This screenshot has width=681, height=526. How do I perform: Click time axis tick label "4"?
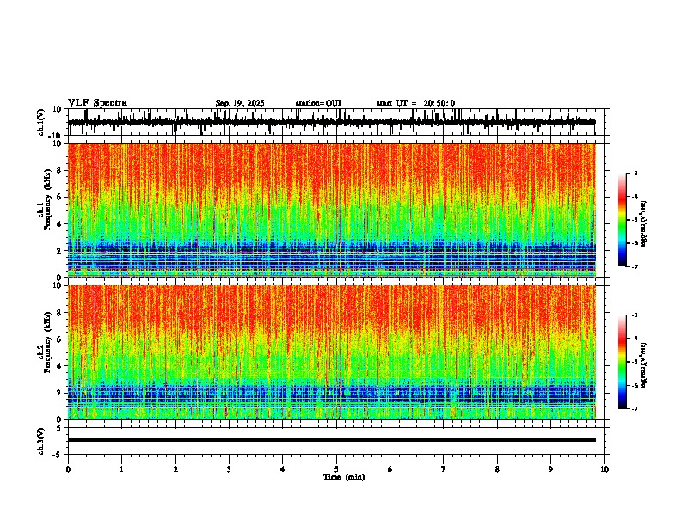pos(283,469)
